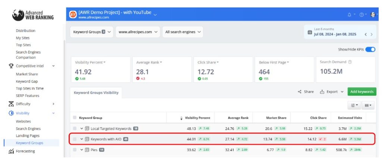Open the user profile avatar

(x=373, y=15)
